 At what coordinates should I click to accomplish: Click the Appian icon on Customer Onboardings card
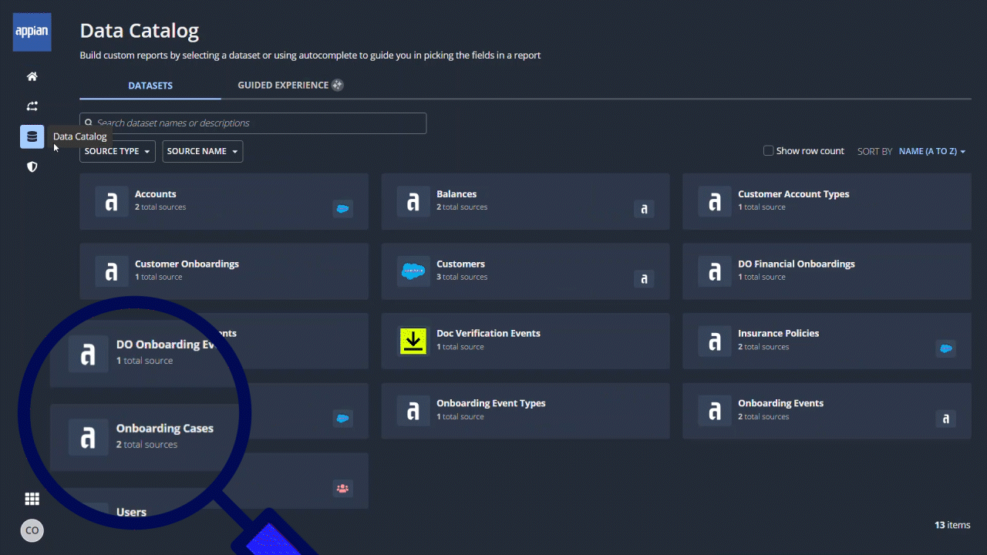(112, 271)
